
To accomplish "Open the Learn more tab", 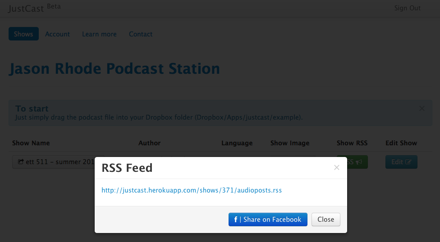I will [99, 34].
